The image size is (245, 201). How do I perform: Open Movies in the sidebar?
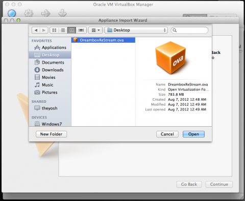tap(50, 77)
